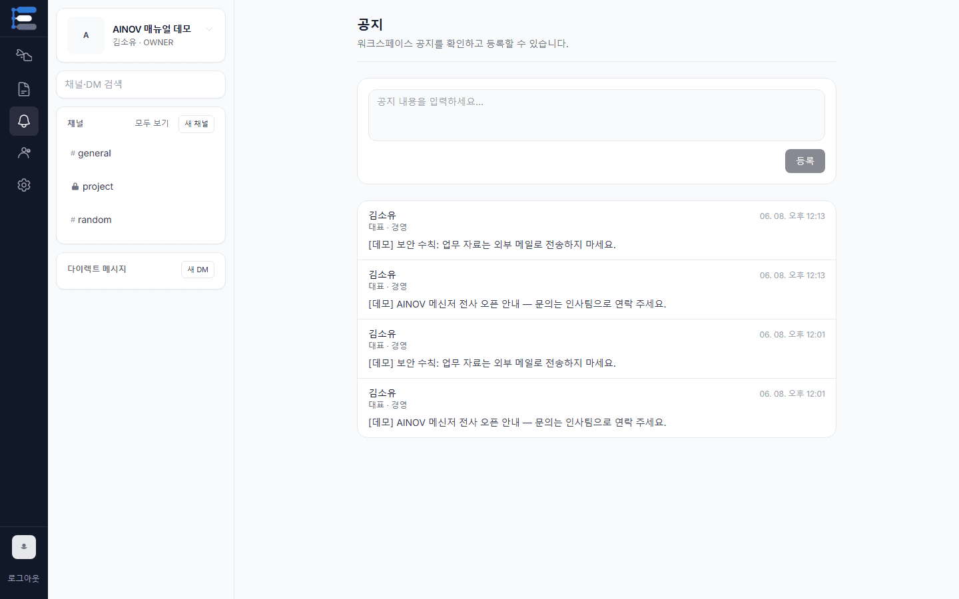Open the settings gear sidebar icon

pos(24,185)
